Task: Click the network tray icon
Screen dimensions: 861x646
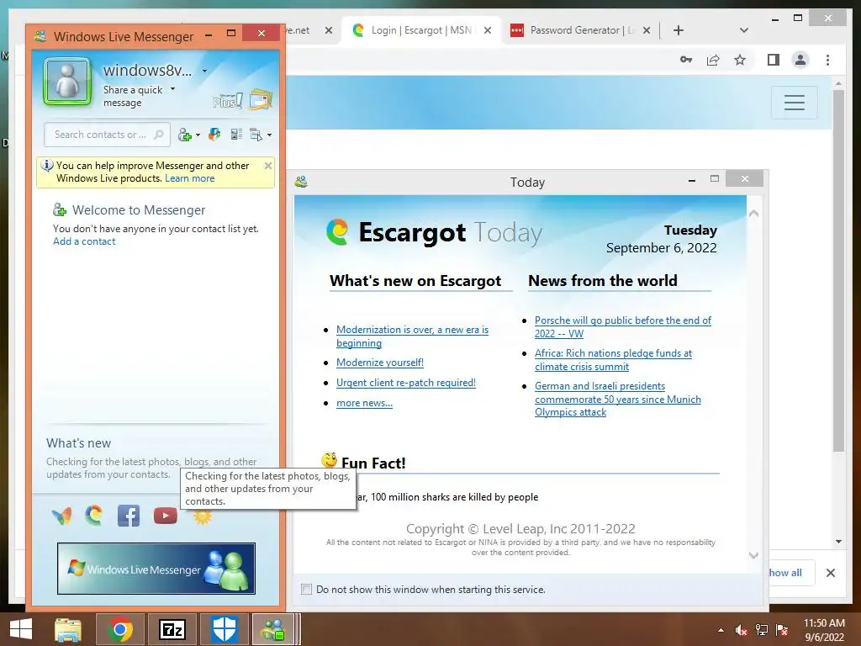Action: coord(762,630)
